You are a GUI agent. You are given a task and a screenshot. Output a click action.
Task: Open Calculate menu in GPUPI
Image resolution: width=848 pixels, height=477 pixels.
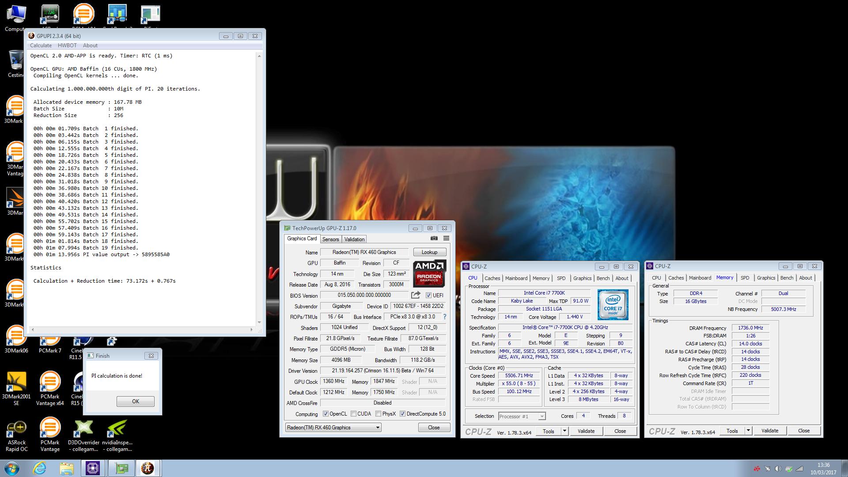(x=41, y=45)
